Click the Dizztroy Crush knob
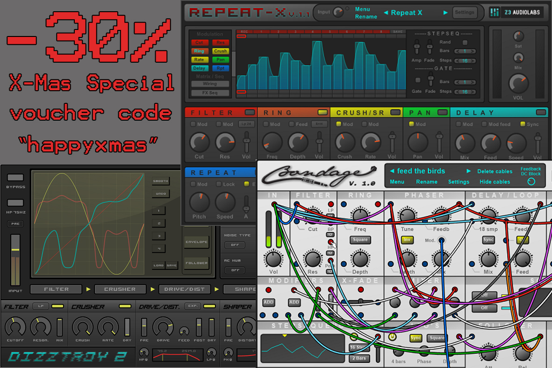Image resolution: width=552 pixels, height=368 pixels. click(x=83, y=327)
